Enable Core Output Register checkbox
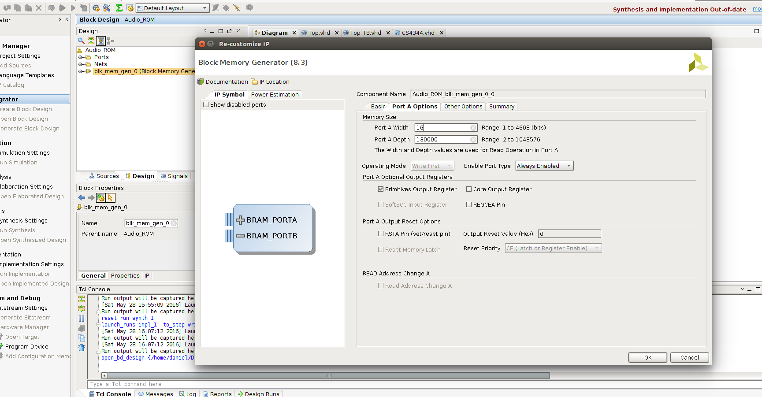The width and height of the screenshot is (762, 397). pyautogui.click(x=469, y=189)
